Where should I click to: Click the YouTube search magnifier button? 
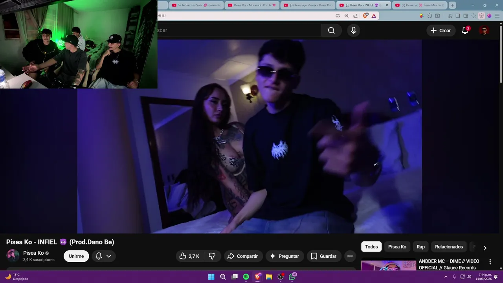(331, 30)
